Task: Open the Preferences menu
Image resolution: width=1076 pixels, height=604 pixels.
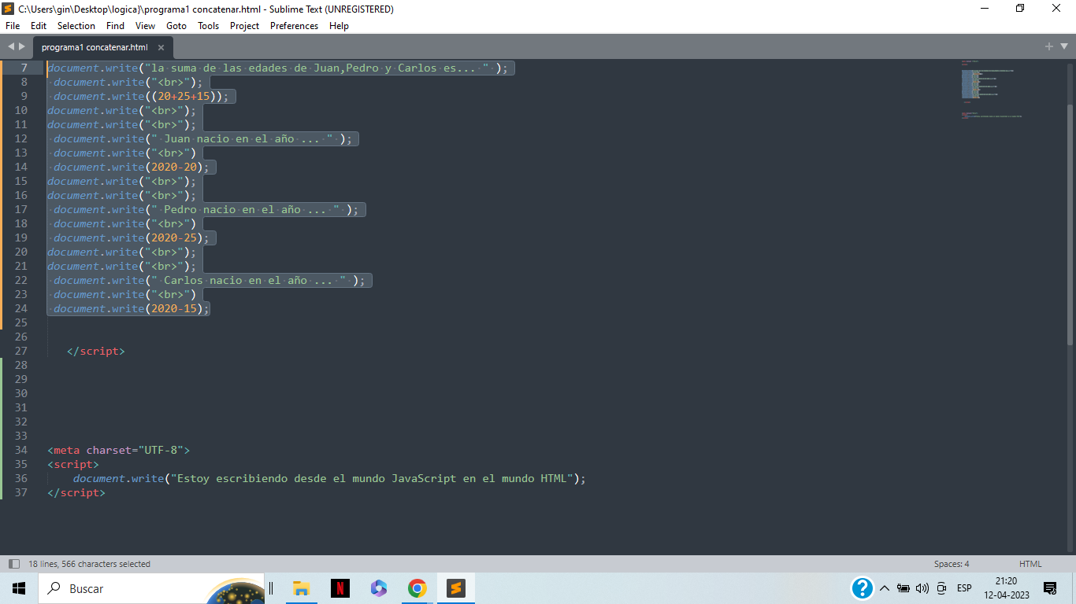Action: (294, 26)
